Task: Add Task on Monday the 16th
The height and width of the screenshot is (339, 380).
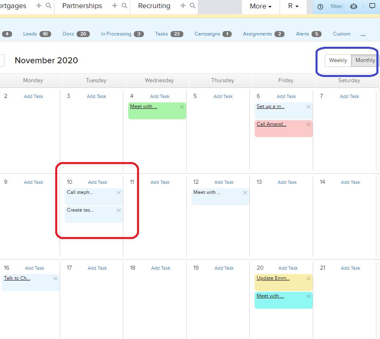Action: click(x=34, y=268)
